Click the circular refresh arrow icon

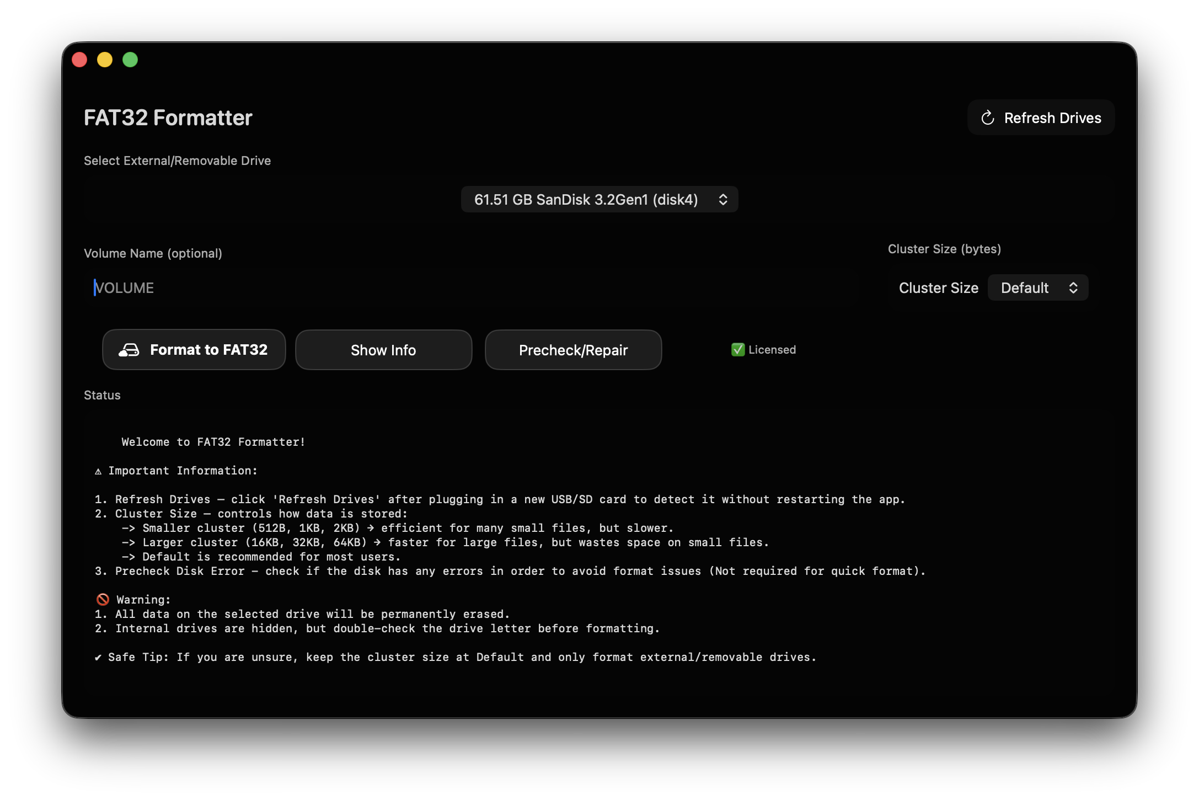[x=988, y=118]
